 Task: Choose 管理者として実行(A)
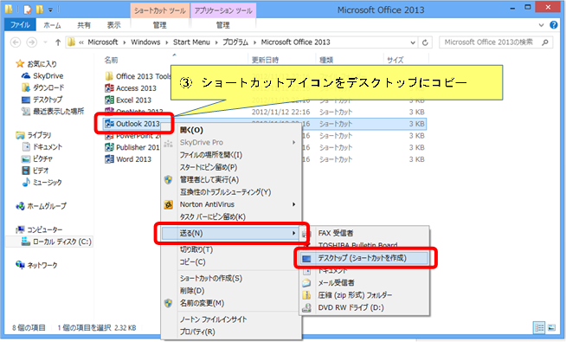click(x=231, y=179)
